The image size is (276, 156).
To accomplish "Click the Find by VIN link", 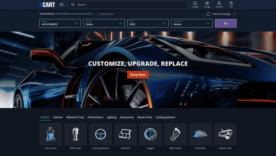I will (x=106, y=14).
